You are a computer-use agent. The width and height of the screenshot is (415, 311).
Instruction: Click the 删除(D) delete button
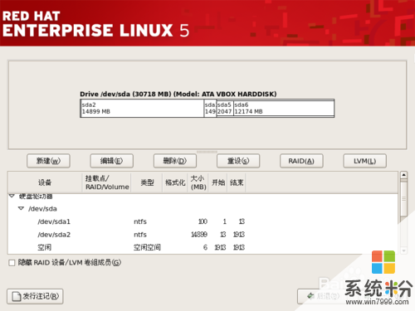[x=175, y=161]
